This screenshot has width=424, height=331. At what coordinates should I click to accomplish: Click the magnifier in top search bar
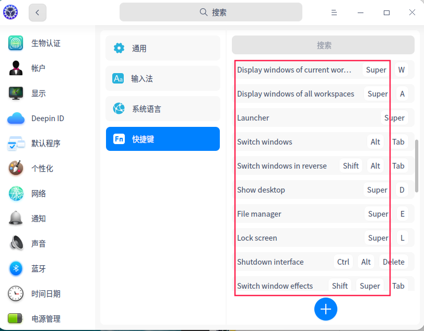203,12
